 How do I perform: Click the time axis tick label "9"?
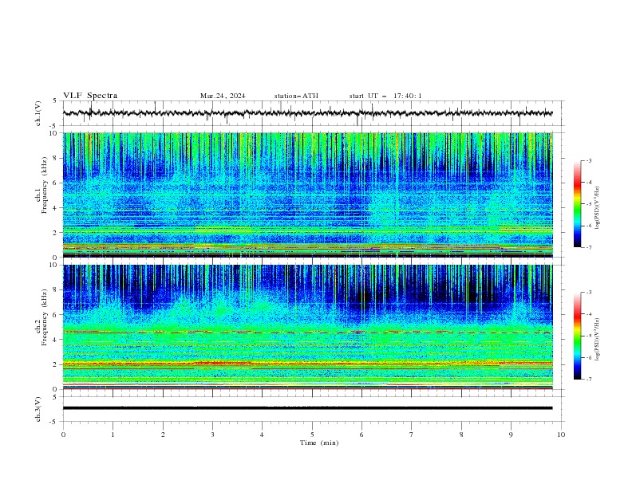(511, 435)
